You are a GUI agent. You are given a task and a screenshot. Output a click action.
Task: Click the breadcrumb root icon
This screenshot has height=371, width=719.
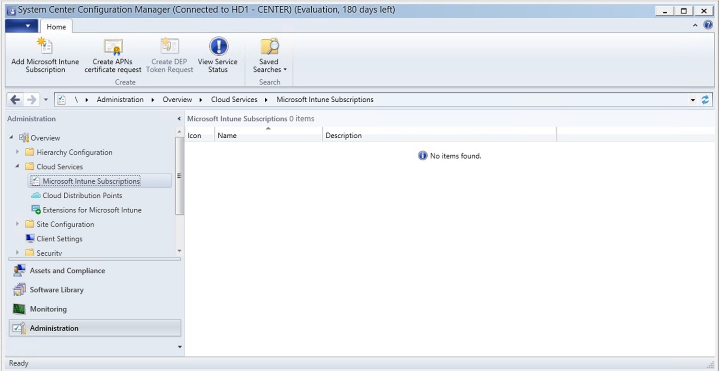pos(61,99)
